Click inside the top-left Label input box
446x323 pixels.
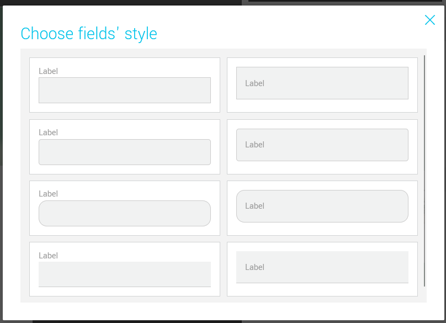click(125, 90)
